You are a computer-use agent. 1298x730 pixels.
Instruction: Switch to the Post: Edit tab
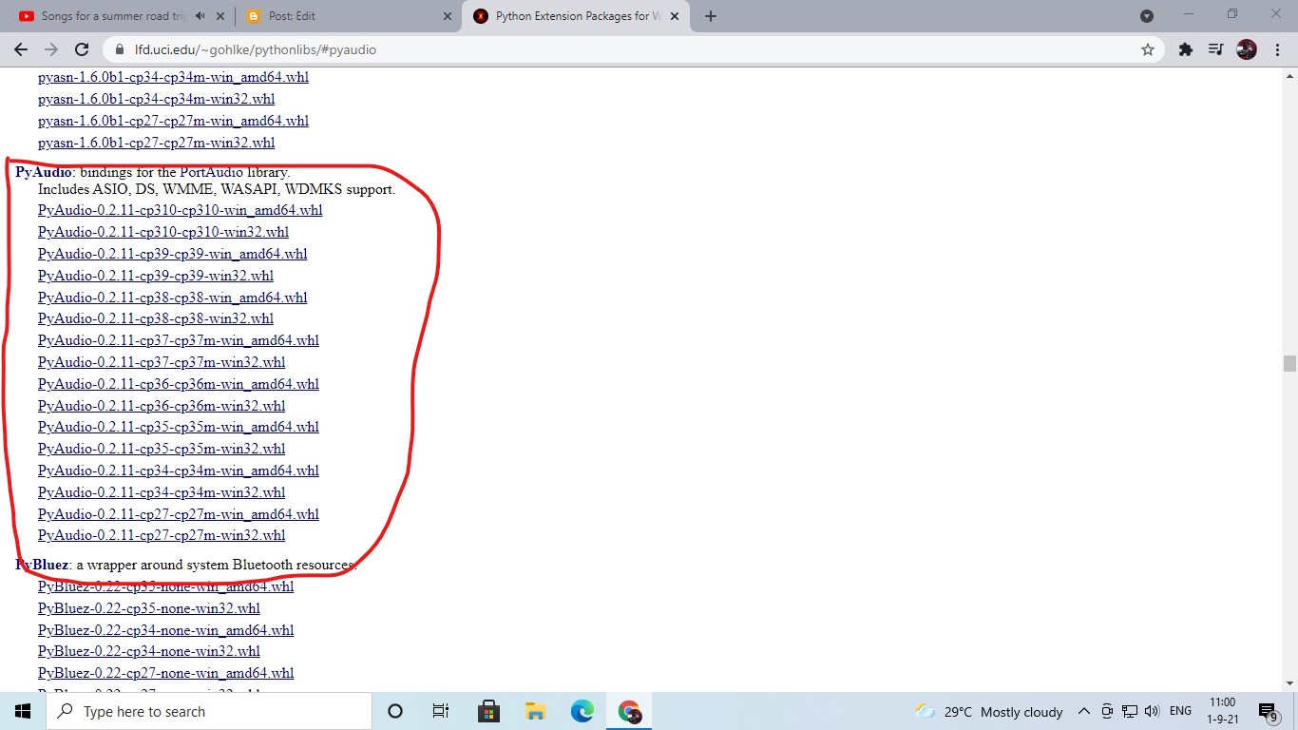coord(347,16)
